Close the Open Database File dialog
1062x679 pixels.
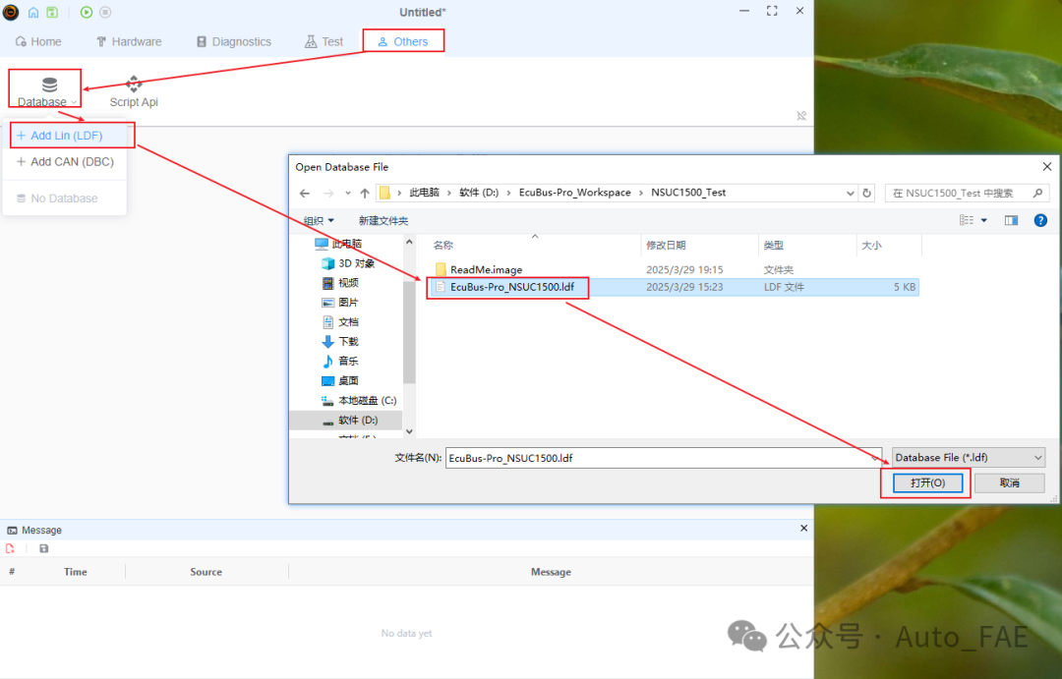tap(1046, 166)
